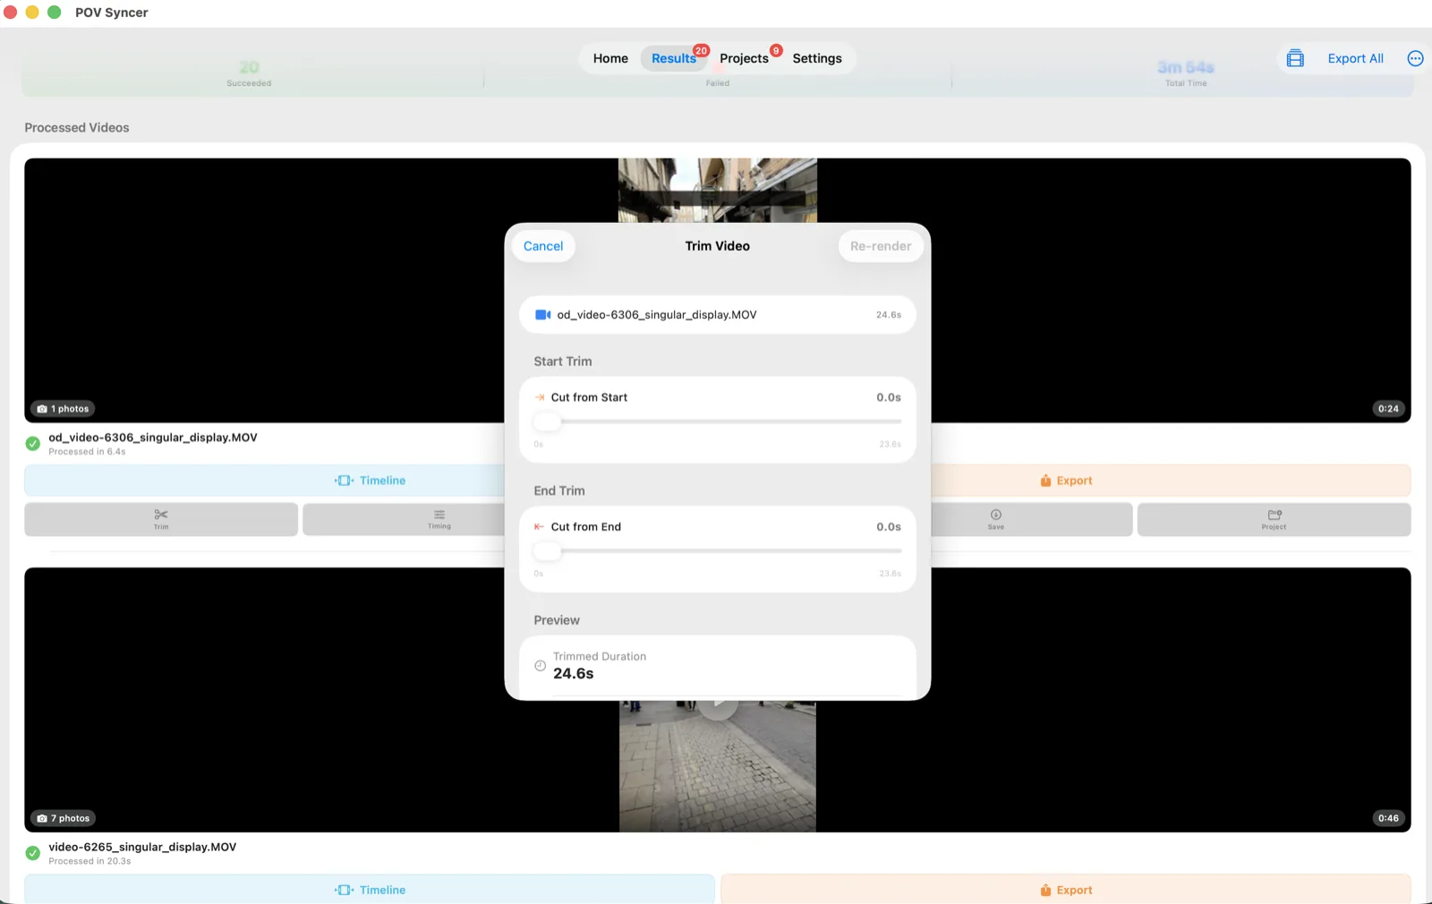Click the End Trim section label
Image resolution: width=1432 pixels, height=904 pixels.
559,491
